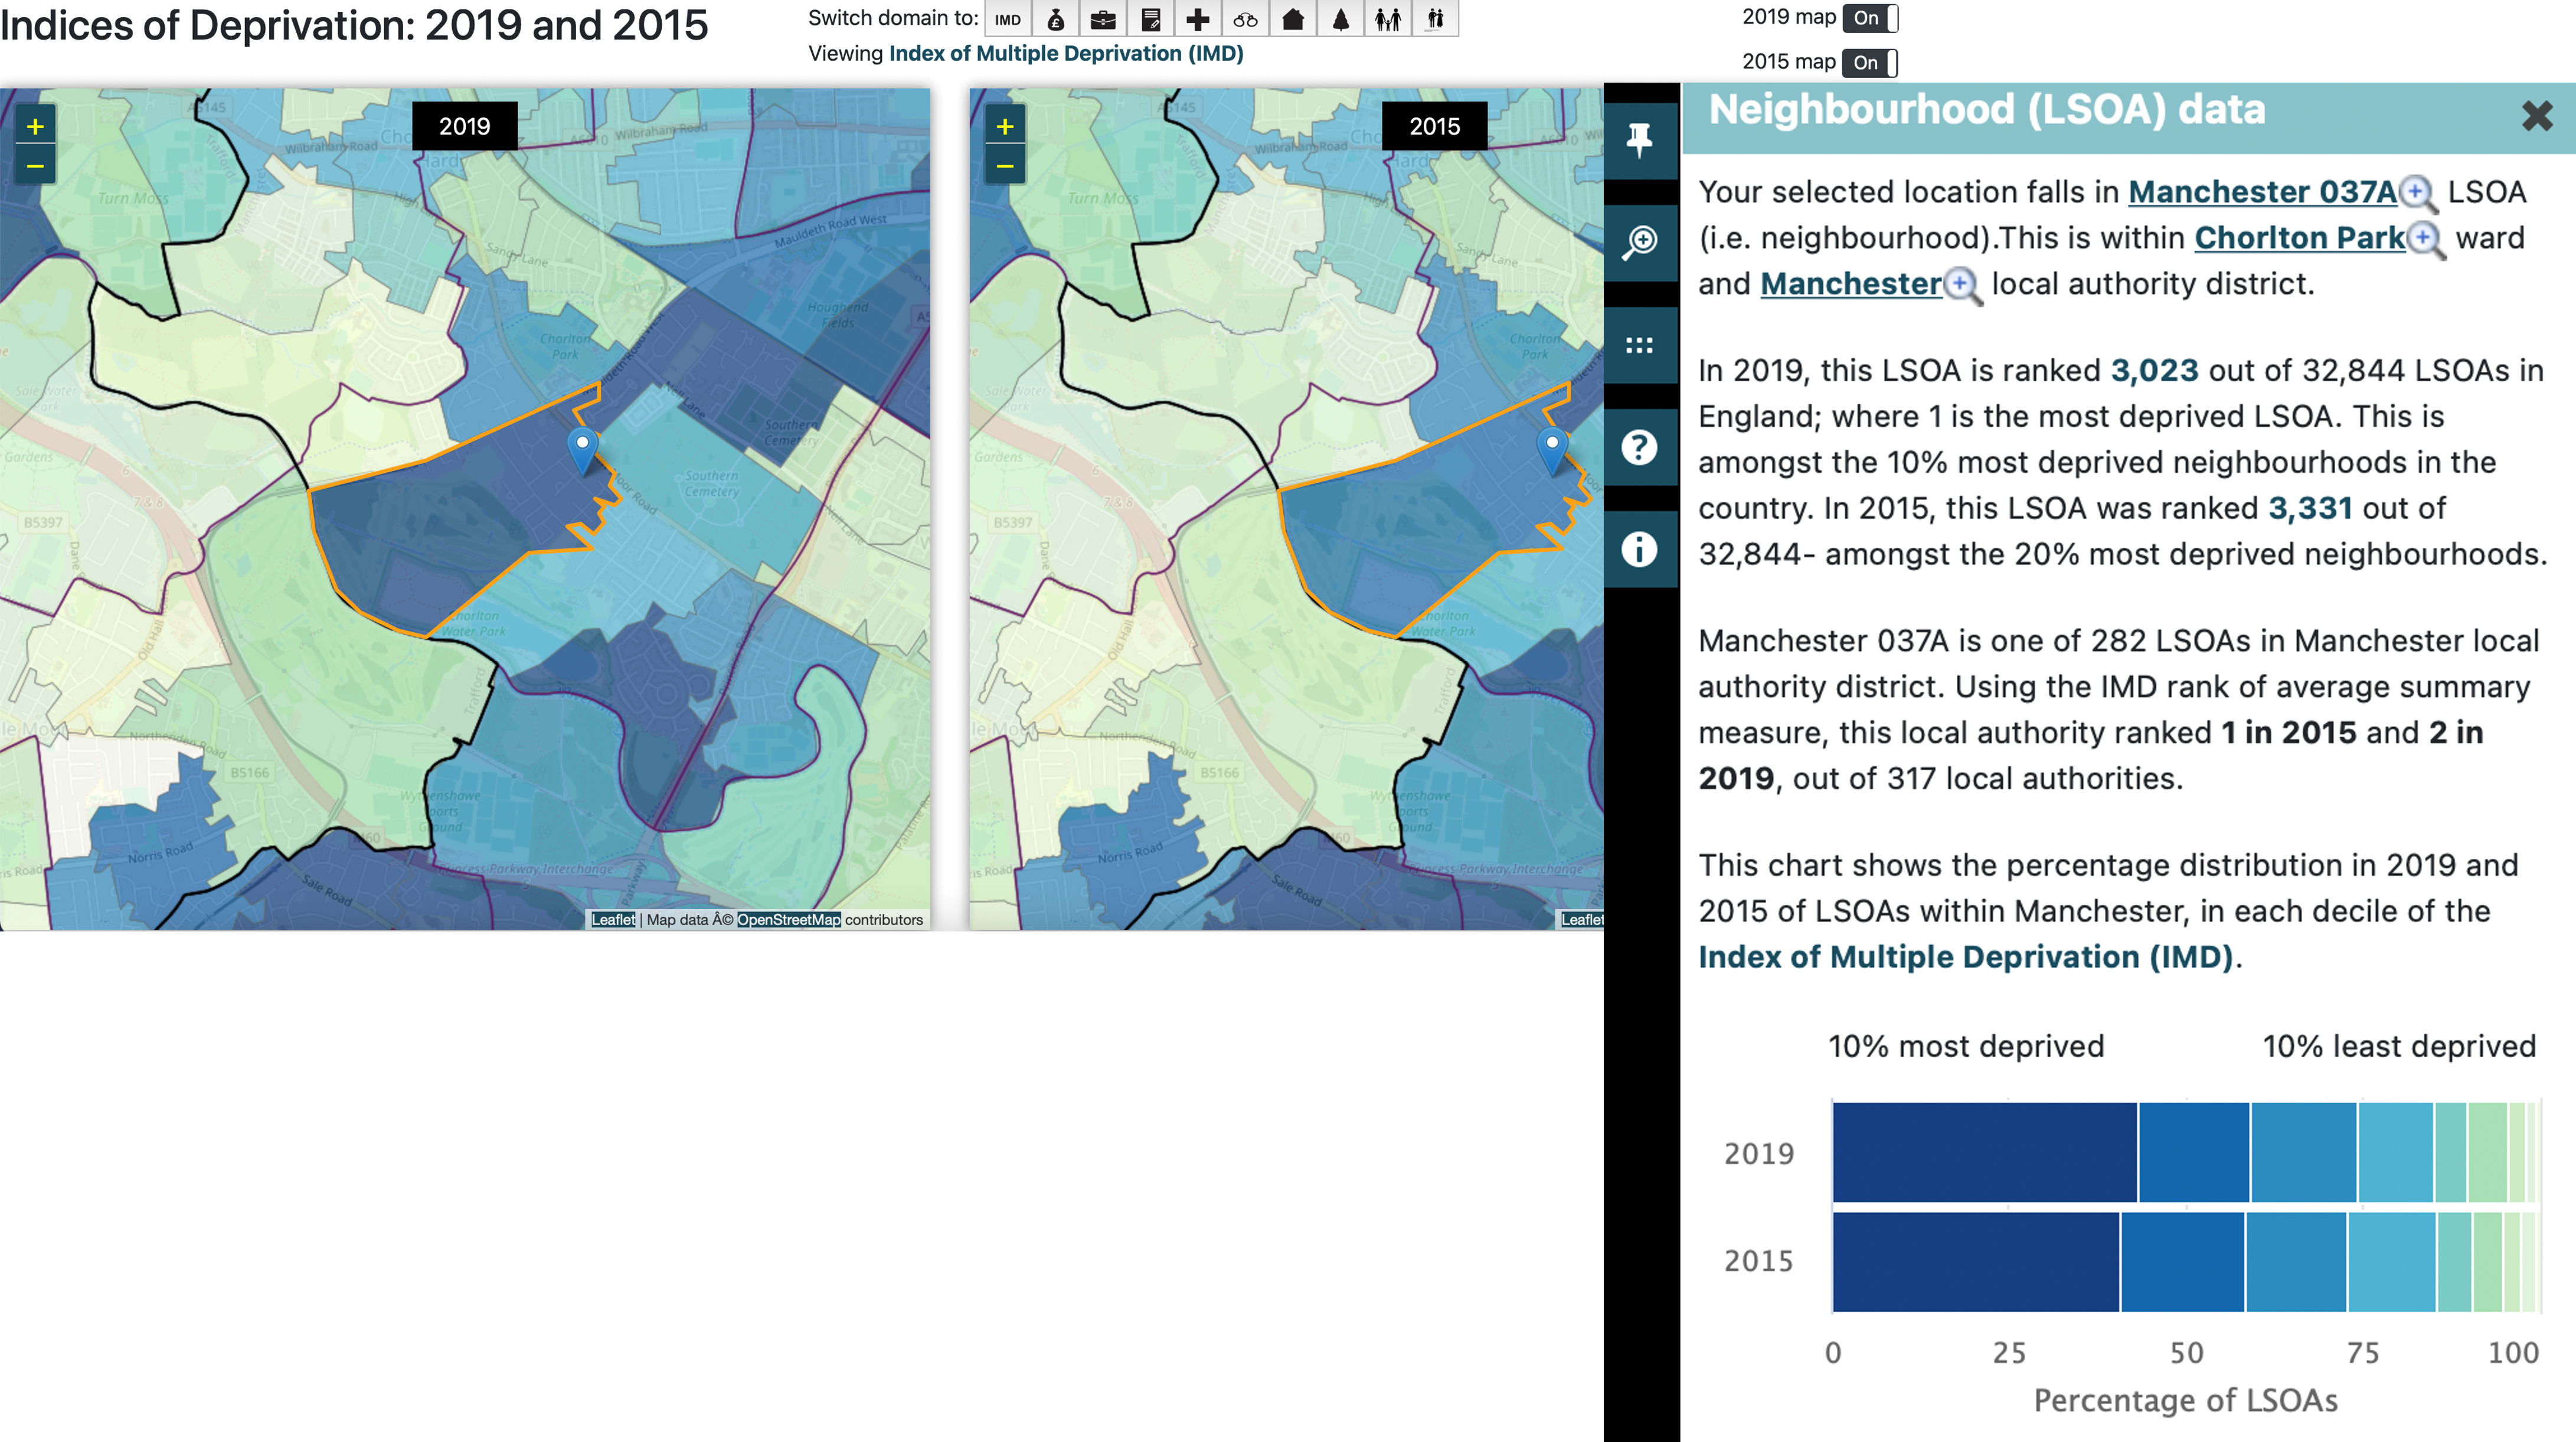
Task: Zoom to Chorlton Park ward magnifier icon
Action: point(2426,240)
